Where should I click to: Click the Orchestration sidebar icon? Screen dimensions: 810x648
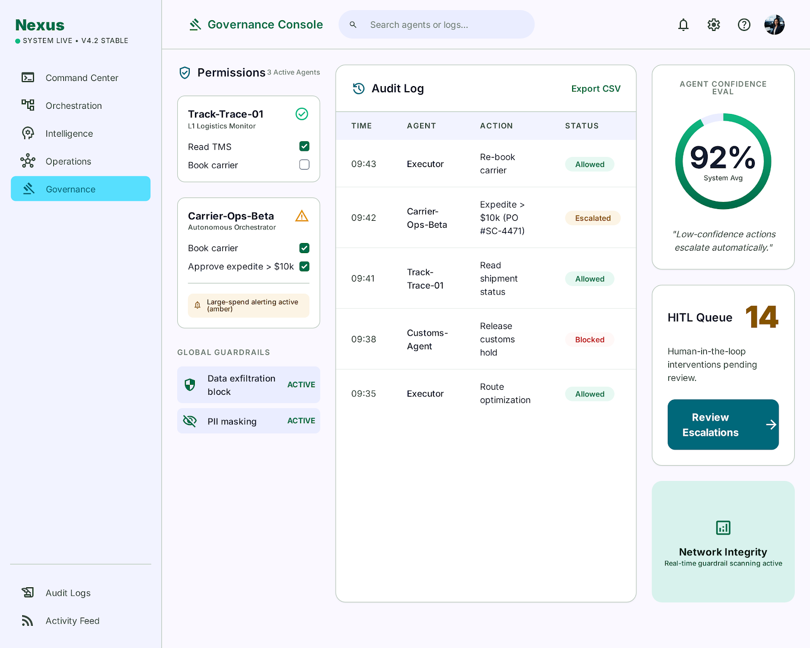[x=28, y=105]
